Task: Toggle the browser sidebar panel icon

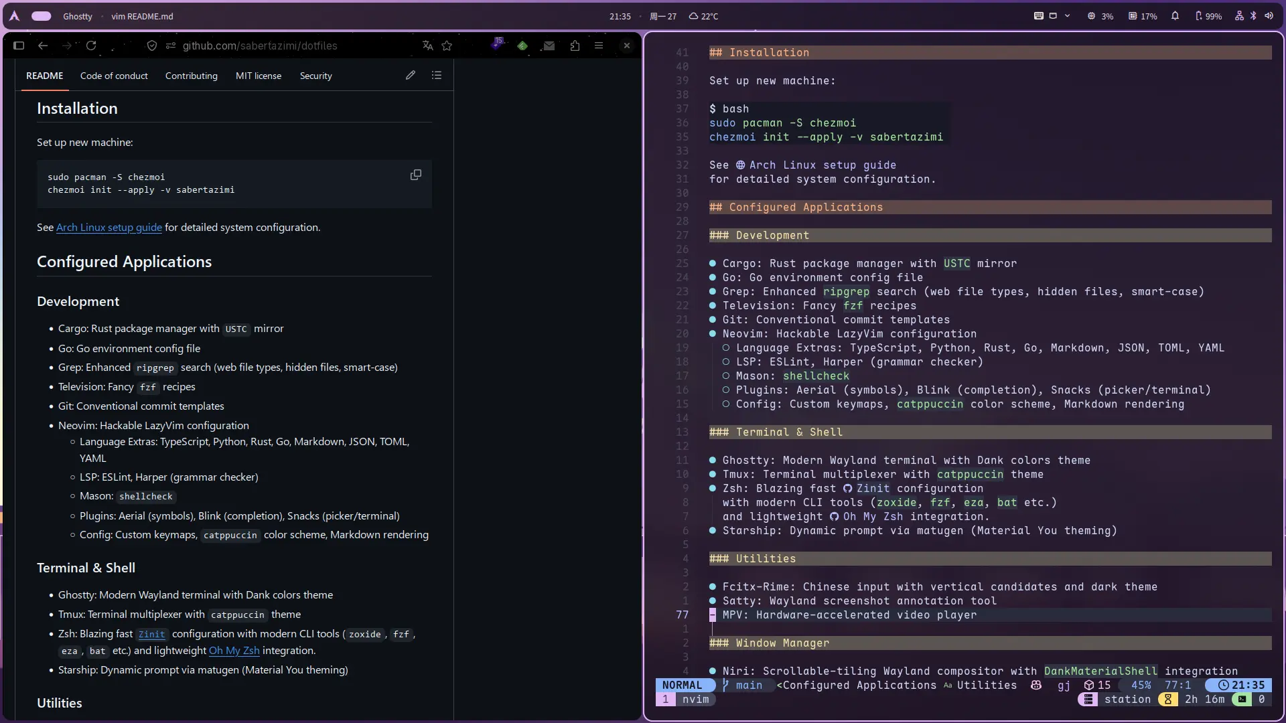Action: pos(19,46)
